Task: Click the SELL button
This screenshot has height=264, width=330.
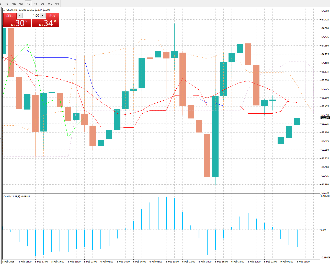Action: (x=10, y=16)
